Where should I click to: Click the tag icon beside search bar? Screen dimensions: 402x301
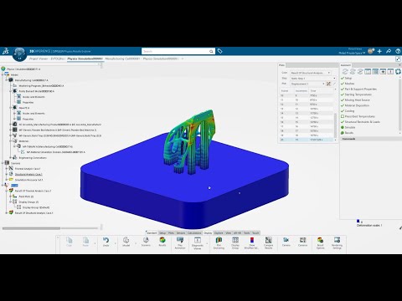[220, 51]
